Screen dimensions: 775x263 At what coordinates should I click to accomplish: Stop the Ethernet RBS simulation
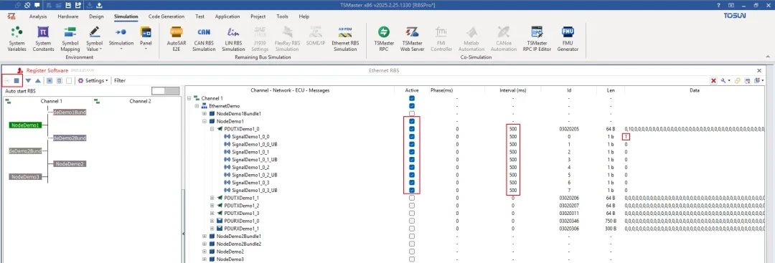pyautogui.click(x=17, y=80)
